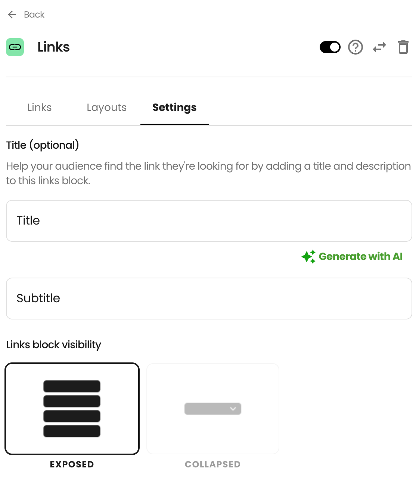This screenshot has height=479, width=419.
Task: Open the help question mark icon
Action: [356, 47]
